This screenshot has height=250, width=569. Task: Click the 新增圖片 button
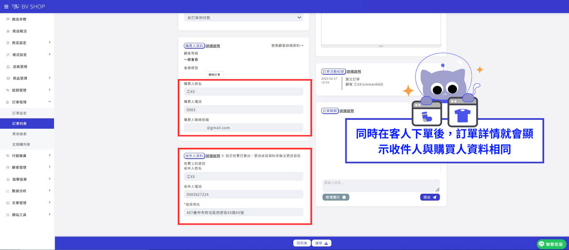(x=336, y=197)
